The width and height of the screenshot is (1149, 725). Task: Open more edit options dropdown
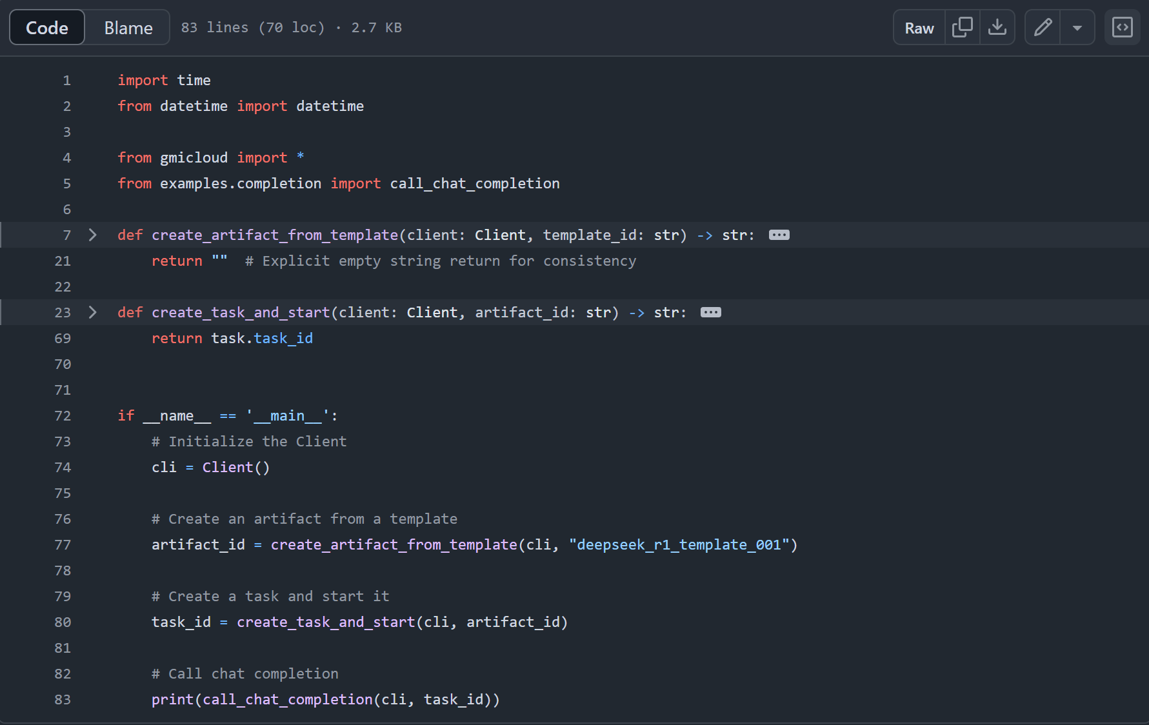[1077, 28]
